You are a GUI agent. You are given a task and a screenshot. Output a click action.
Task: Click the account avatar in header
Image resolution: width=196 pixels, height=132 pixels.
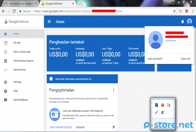189,22
